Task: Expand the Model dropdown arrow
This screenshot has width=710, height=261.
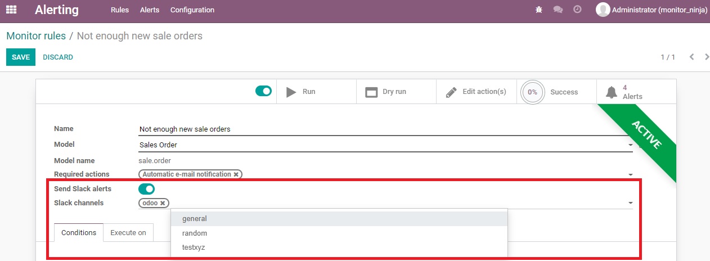Action: (x=630, y=145)
